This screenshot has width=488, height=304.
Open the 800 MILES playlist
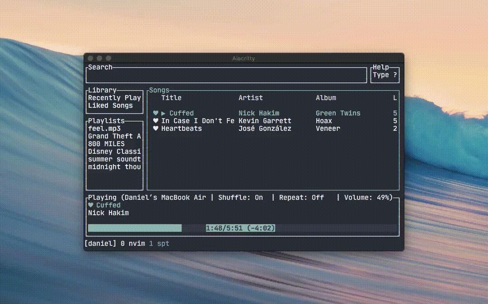(106, 144)
